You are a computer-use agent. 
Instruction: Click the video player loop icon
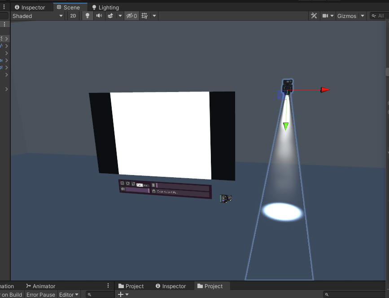[133, 184]
